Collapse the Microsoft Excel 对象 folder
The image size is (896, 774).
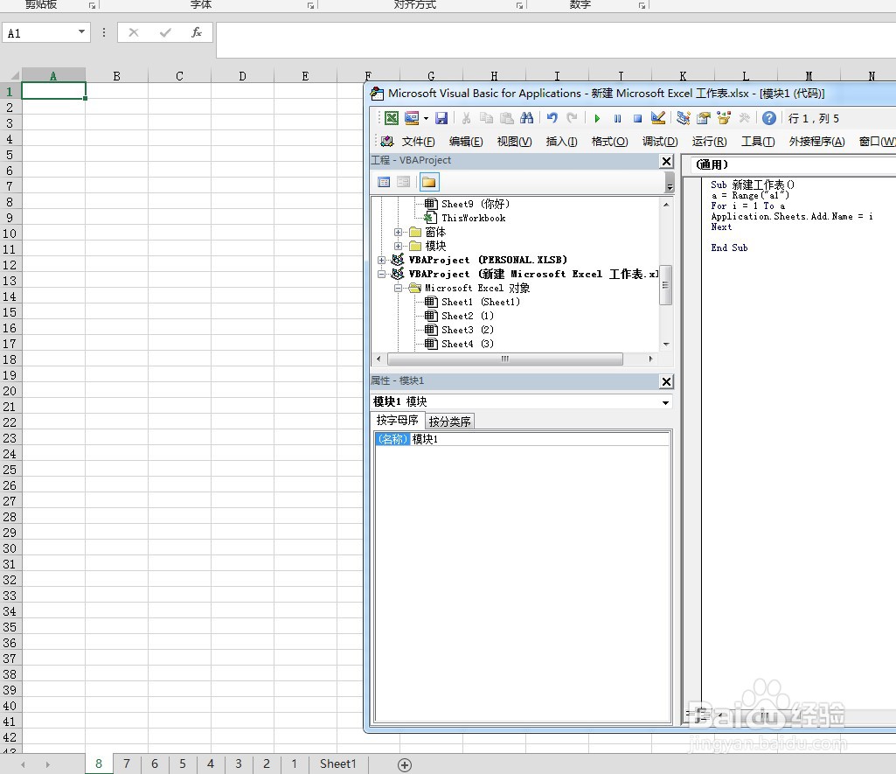[x=399, y=288]
